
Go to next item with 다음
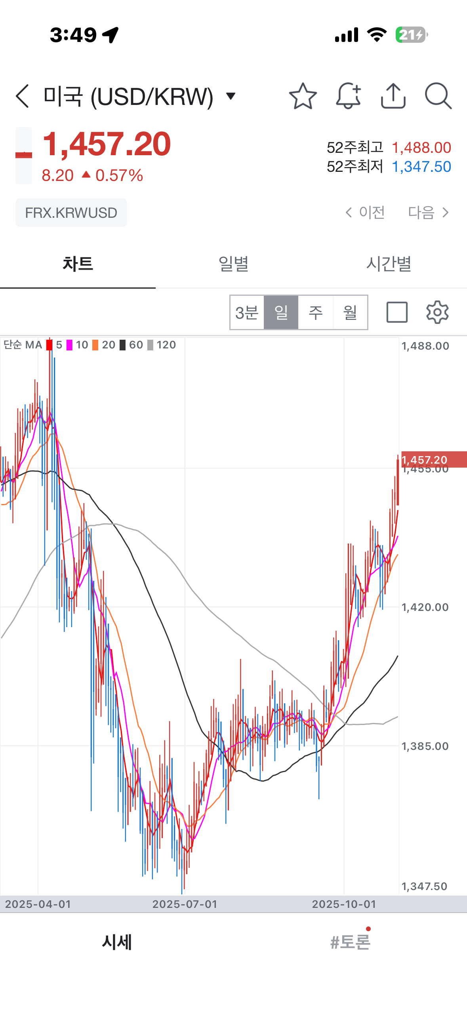pyautogui.click(x=429, y=213)
